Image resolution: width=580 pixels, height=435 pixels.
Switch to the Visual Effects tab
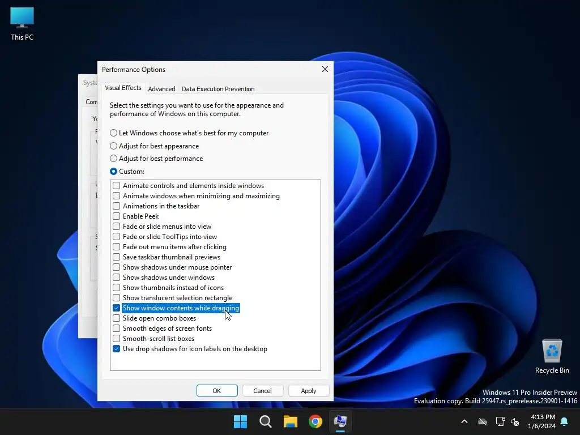(123, 88)
